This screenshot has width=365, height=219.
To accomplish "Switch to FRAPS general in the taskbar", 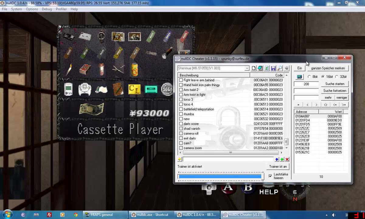I will click(105, 215).
